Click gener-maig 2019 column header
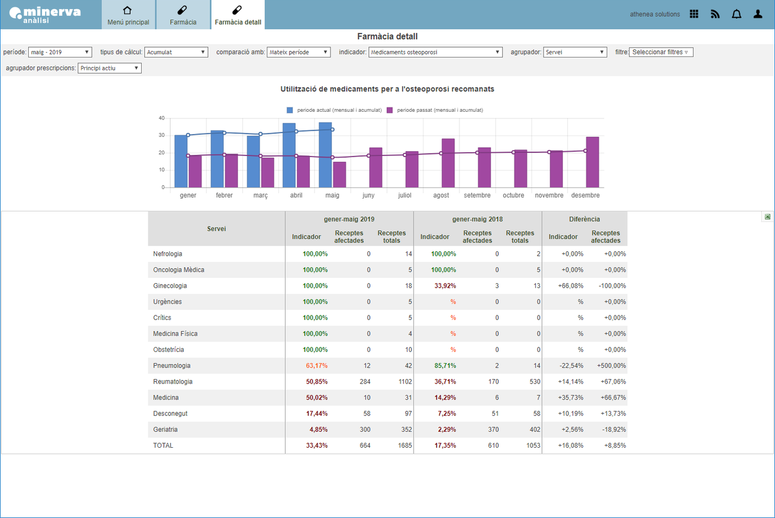The height and width of the screenshot is (518, 775). 349,219
